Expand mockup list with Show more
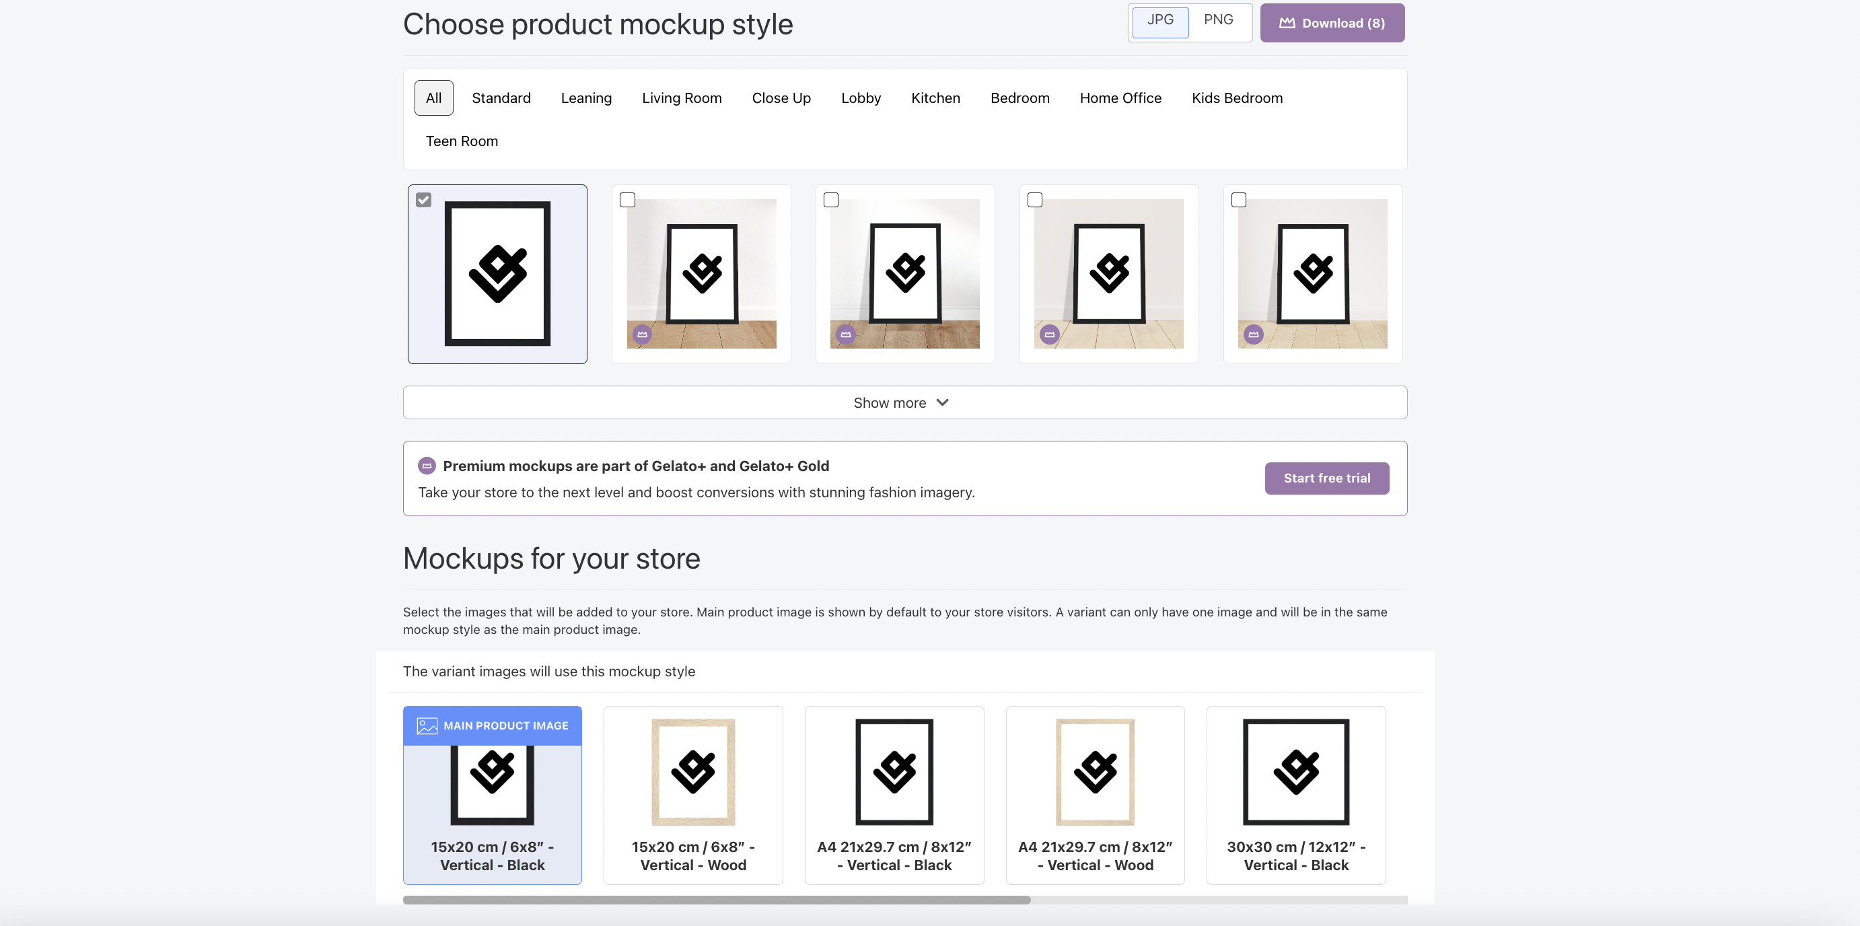This screenshot has height=926, width=1860. tap(904, 402)
